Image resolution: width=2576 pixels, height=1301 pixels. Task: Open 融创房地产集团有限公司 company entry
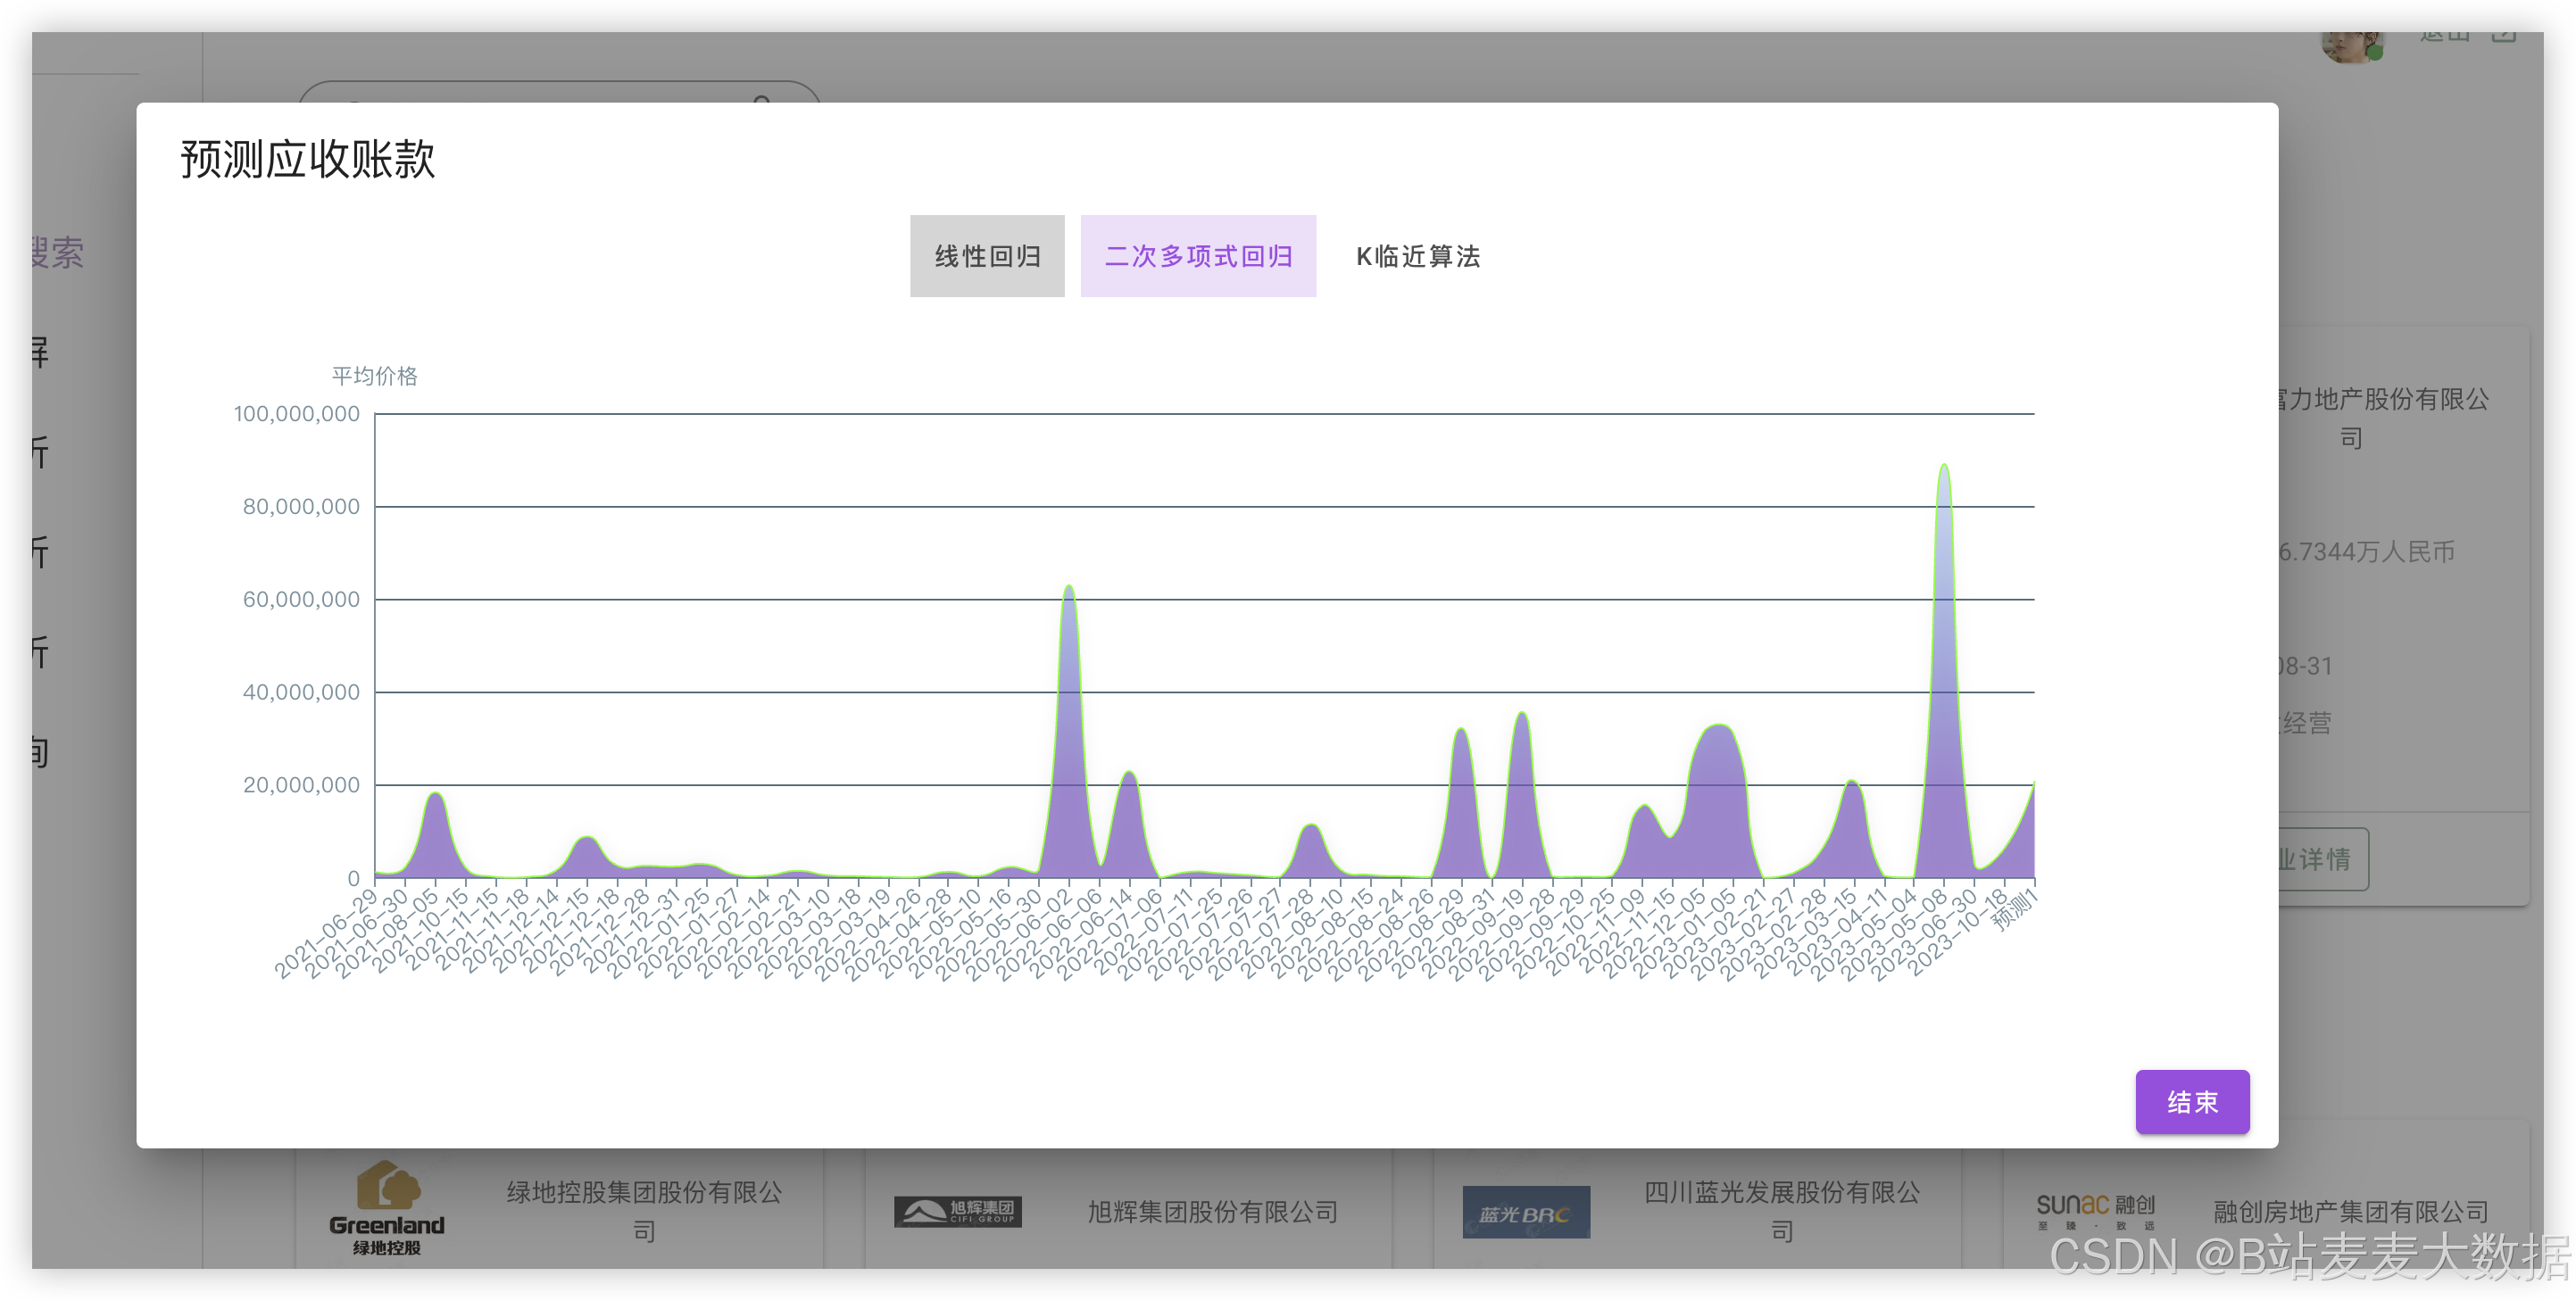coord(2349,1212)
